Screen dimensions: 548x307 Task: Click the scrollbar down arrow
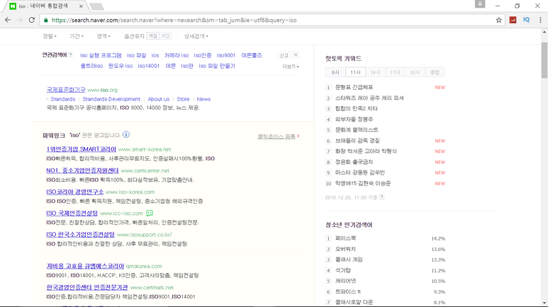click(x=544, y=303)
